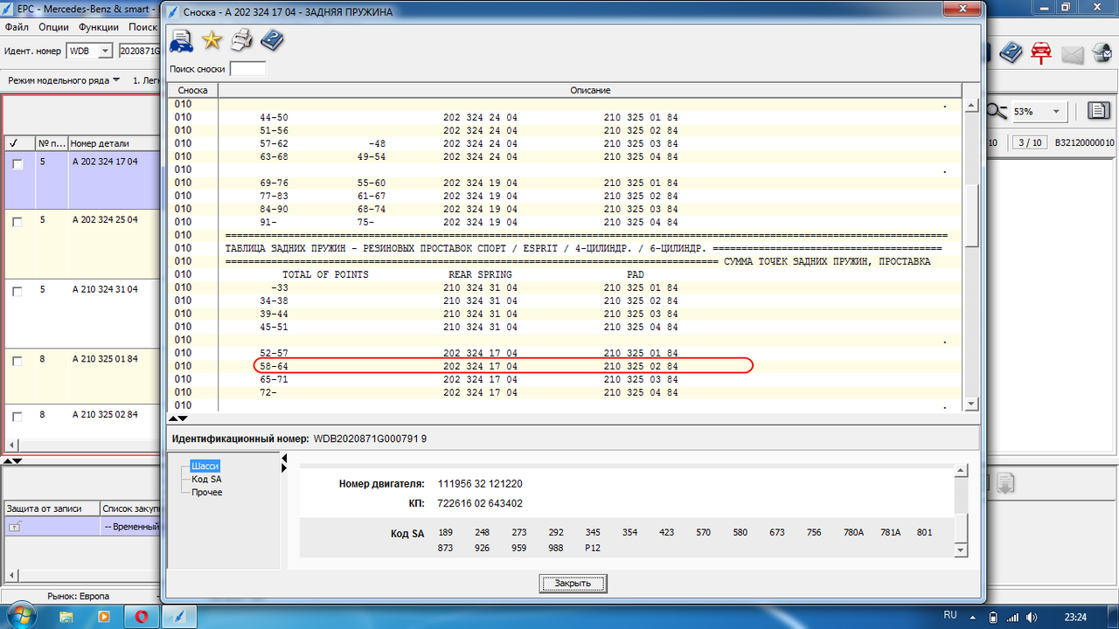
Task: Click the 65-71 row pad 210 325 03 84
Action: click(x=641, y=379)
